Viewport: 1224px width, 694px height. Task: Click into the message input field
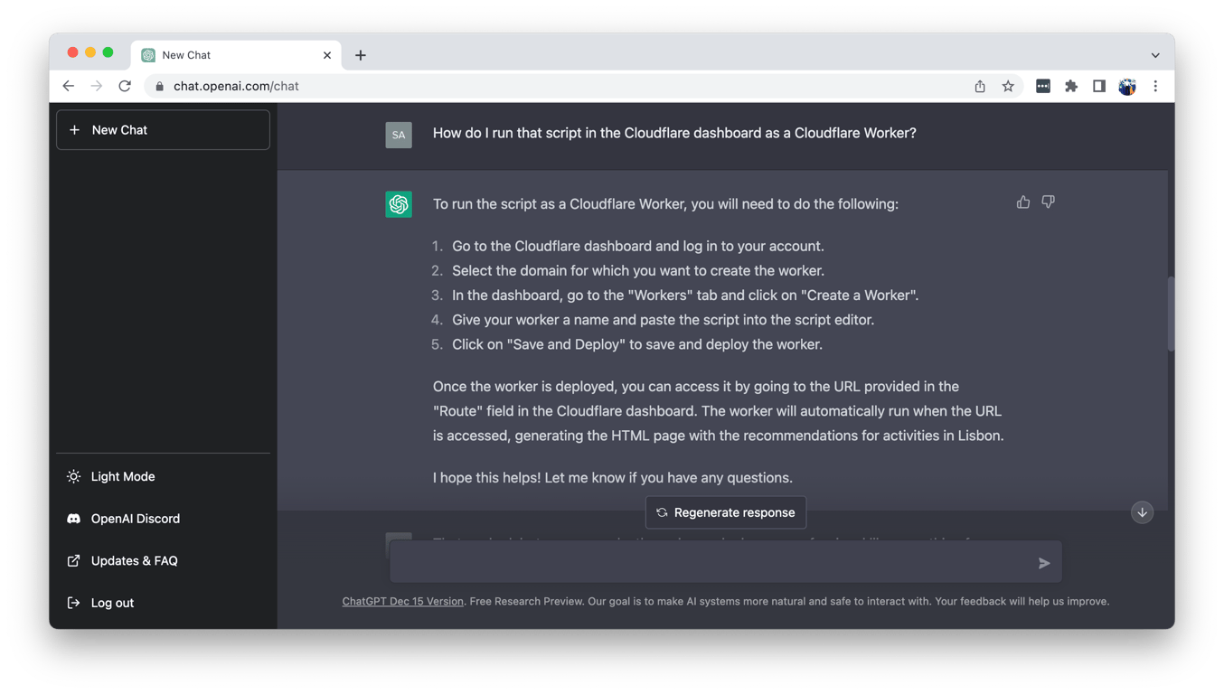[x=710, y=563]
